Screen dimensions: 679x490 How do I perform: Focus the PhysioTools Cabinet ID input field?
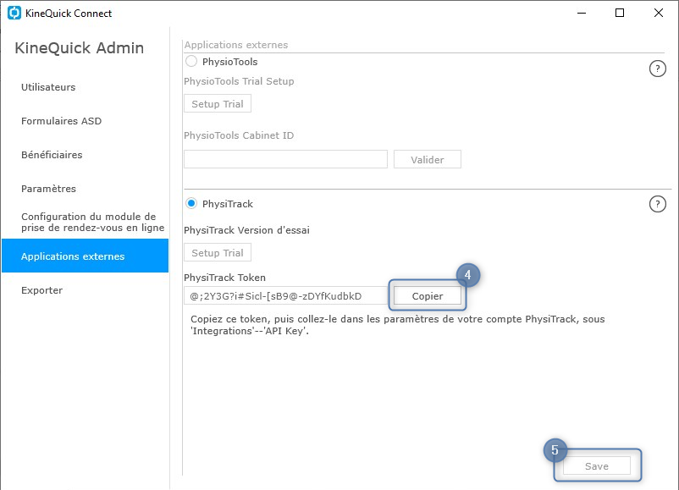click(x=285, y=159)
